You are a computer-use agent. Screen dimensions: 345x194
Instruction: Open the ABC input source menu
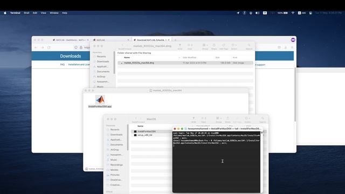pos(302,13)
